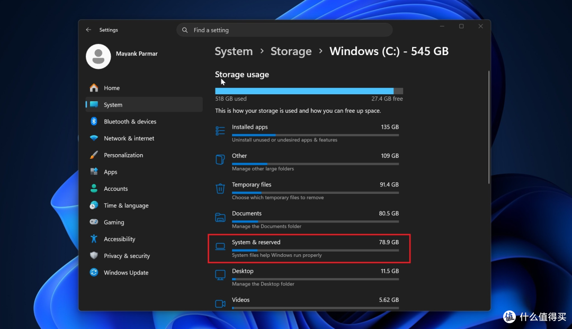Open Videos storage details
Image resolution: width=572 pixels, height=329 pixels.
pyautogui.click(x=309, y=304)
